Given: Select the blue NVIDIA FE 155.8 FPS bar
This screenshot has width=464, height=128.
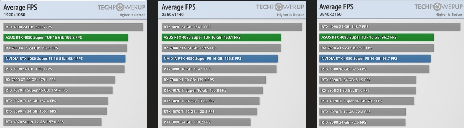Looking at the screenshot, I should click(220, 59).
